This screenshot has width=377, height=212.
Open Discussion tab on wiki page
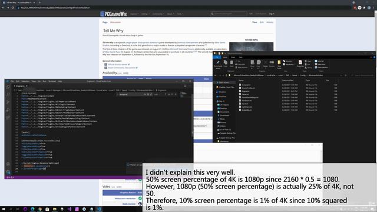pyautogui.click(x=115, y=22)
